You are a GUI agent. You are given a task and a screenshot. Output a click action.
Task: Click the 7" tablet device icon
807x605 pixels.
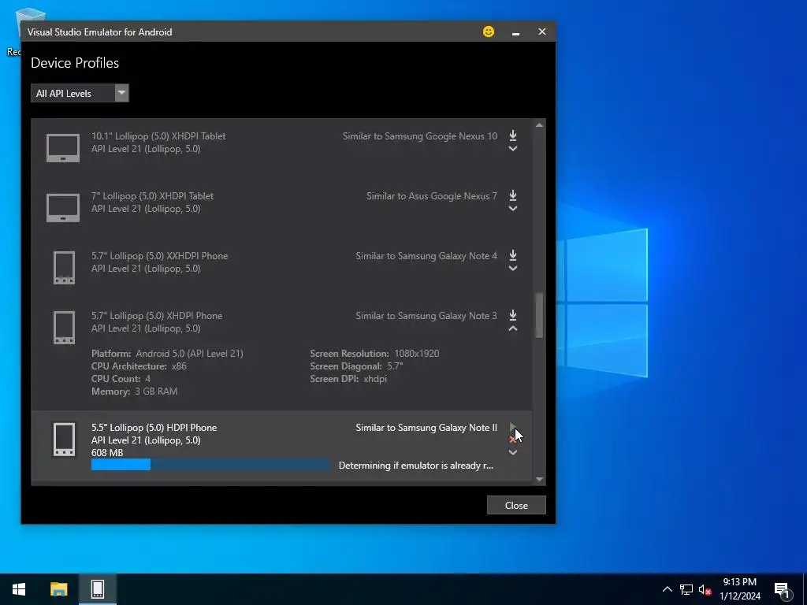click(63, 207)
